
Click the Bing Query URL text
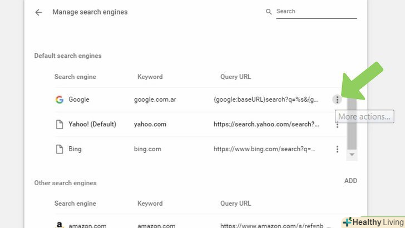point(264,149)
